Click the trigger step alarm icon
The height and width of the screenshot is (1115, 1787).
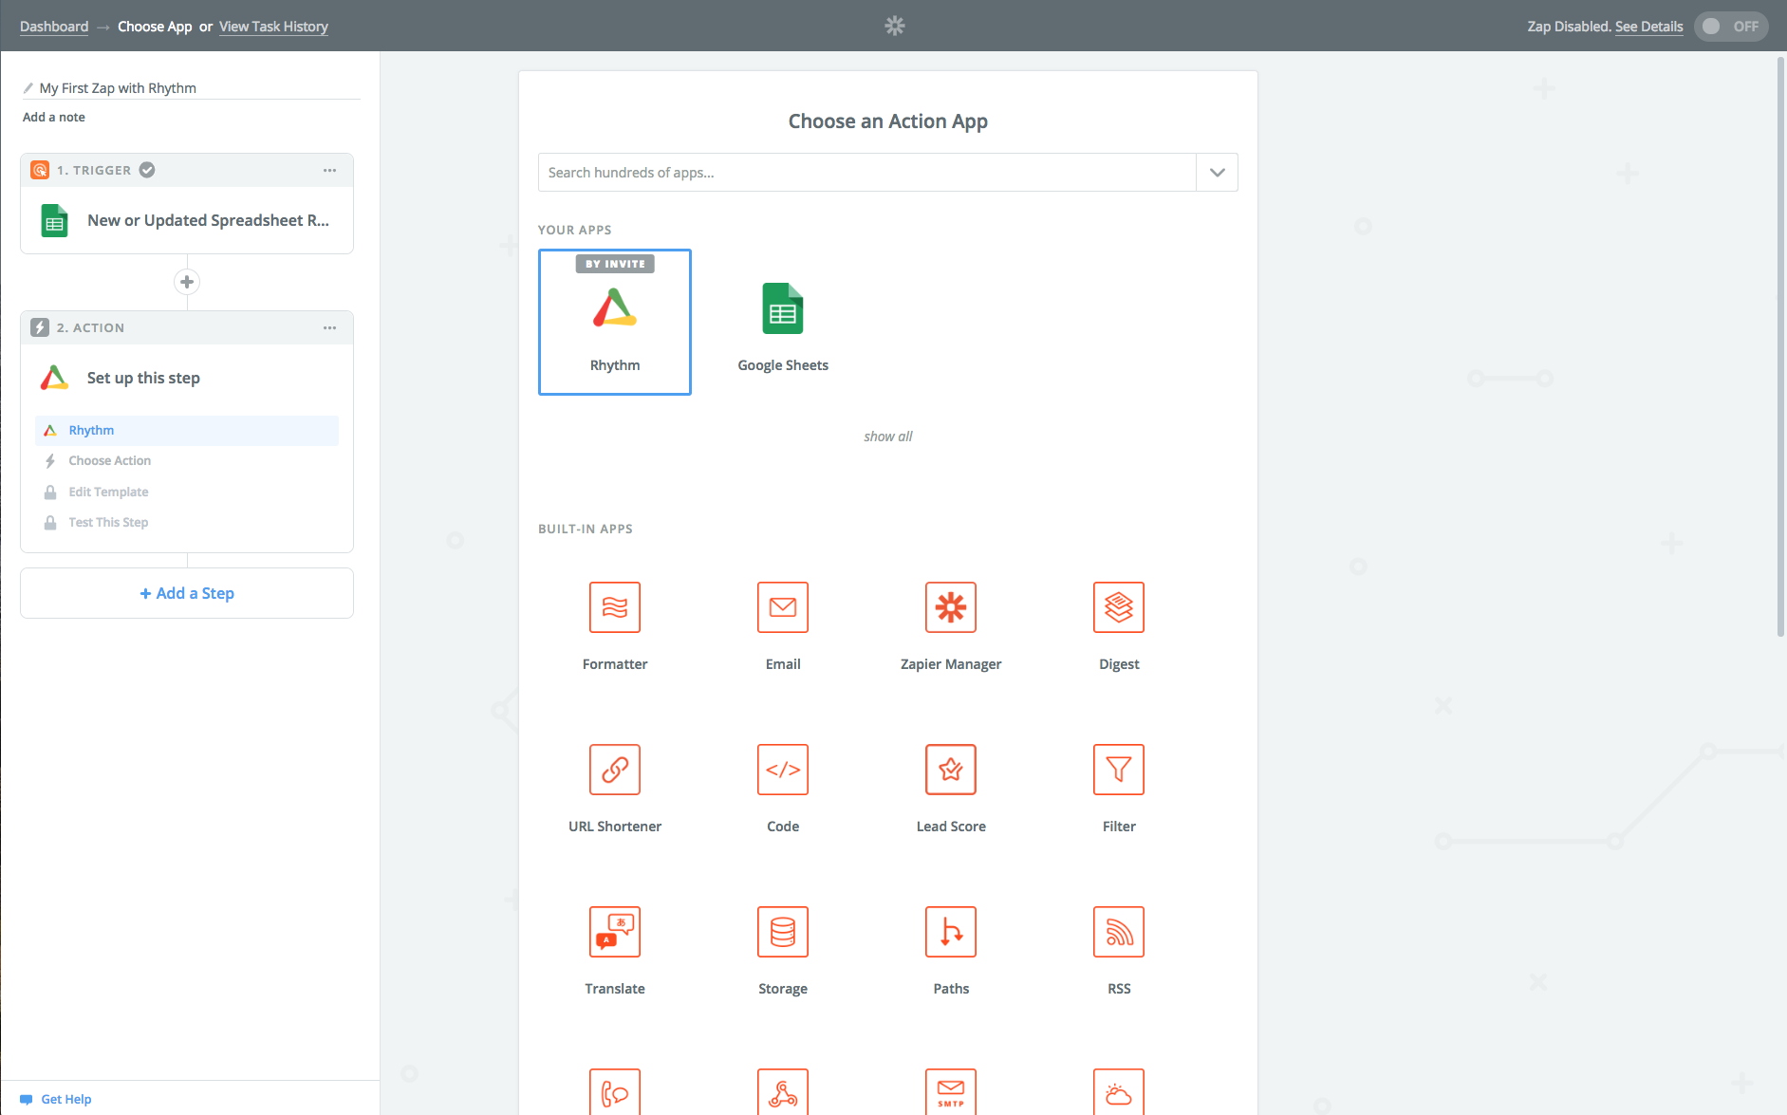point(40,170)
